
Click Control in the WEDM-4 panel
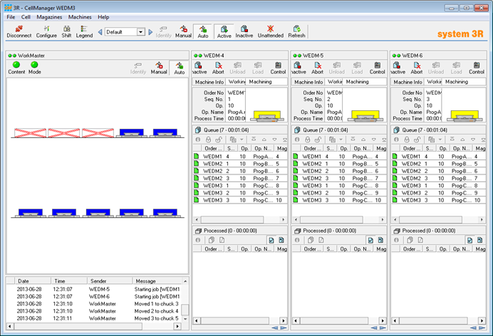tap(278, 68)
